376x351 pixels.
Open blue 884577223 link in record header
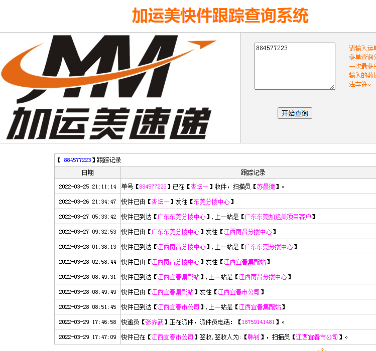[x=77, y=160]
